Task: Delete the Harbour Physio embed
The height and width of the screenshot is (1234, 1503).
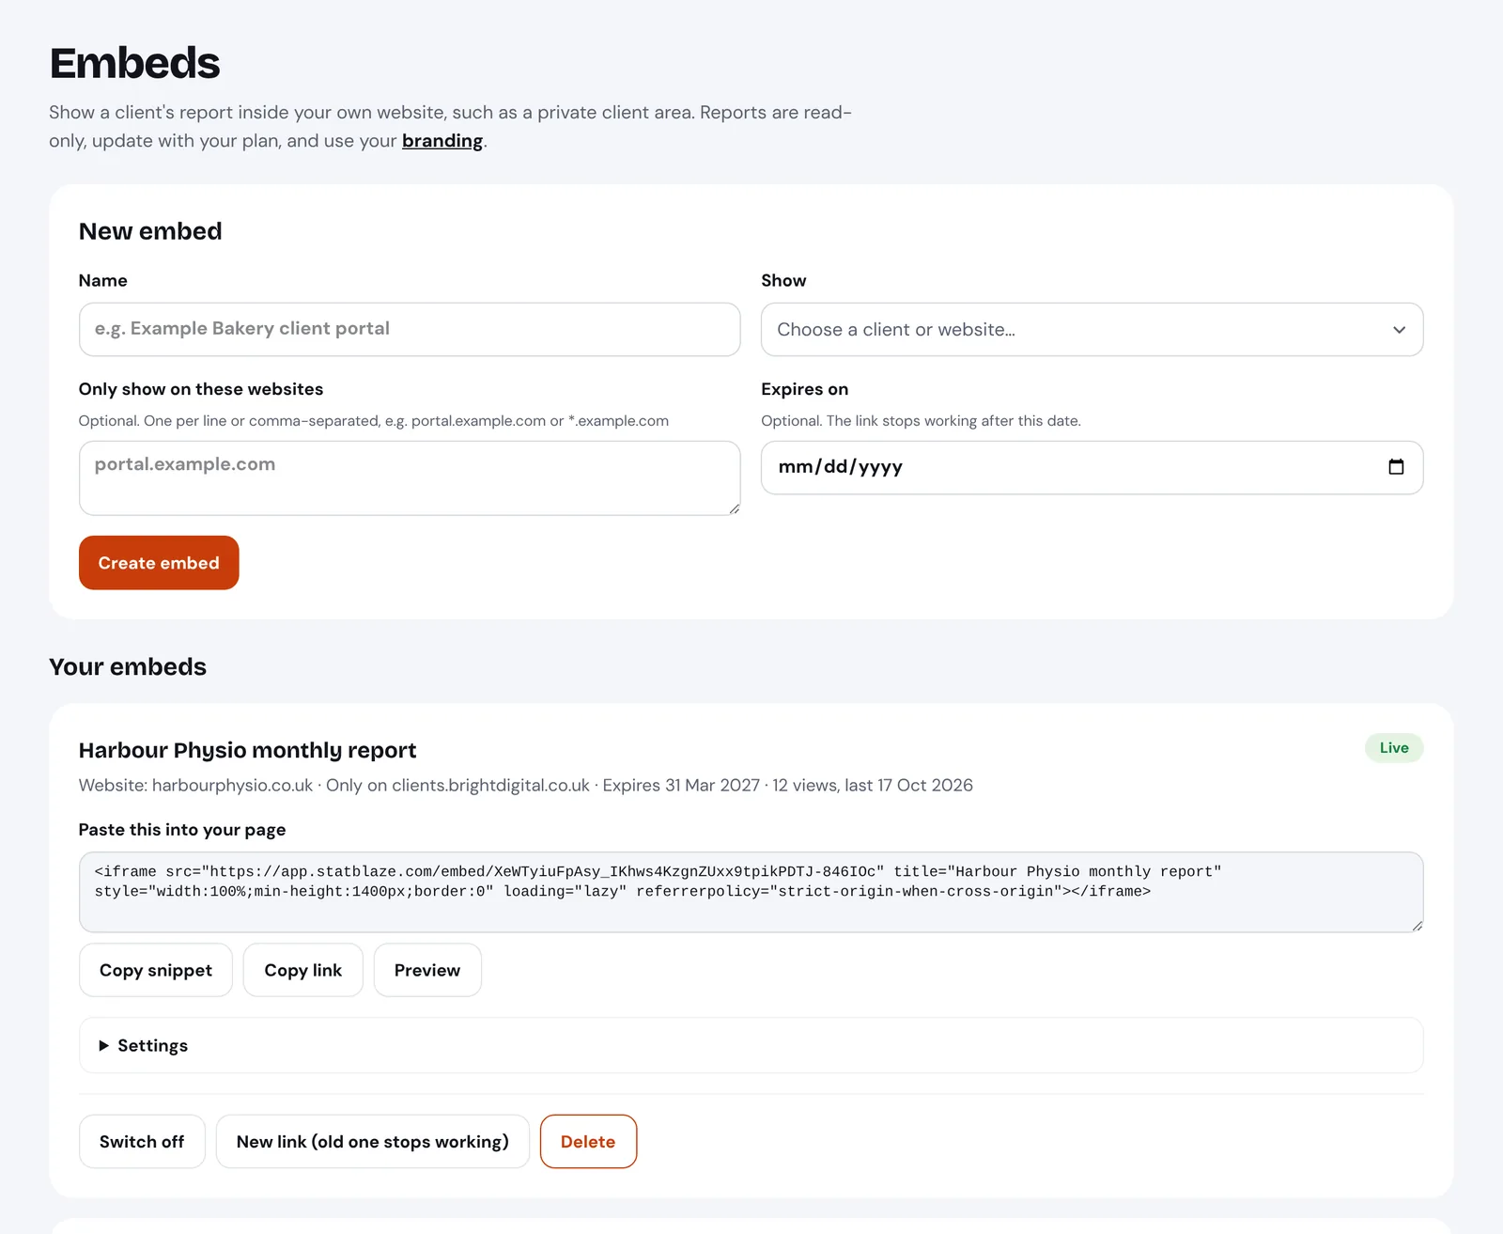Action: [588, 1142]
